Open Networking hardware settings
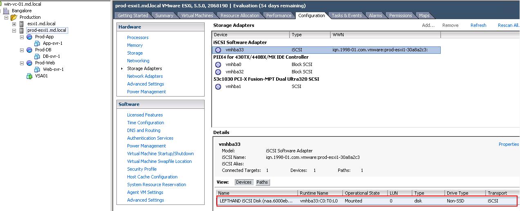The width and height of the screenshot is (520, 211). pos(138,61)
